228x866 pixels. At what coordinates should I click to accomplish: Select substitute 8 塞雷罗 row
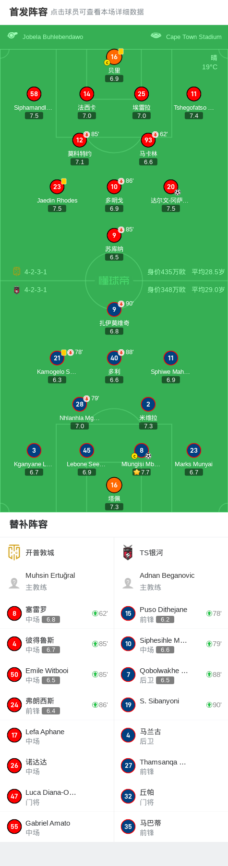pos(57,613)
